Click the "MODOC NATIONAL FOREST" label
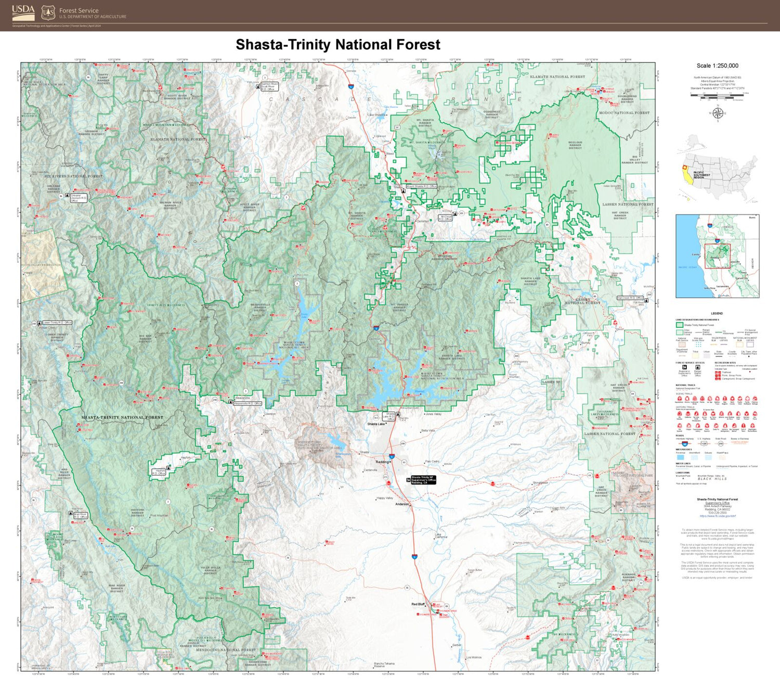 pyautogui.click(x=625, y=112)
